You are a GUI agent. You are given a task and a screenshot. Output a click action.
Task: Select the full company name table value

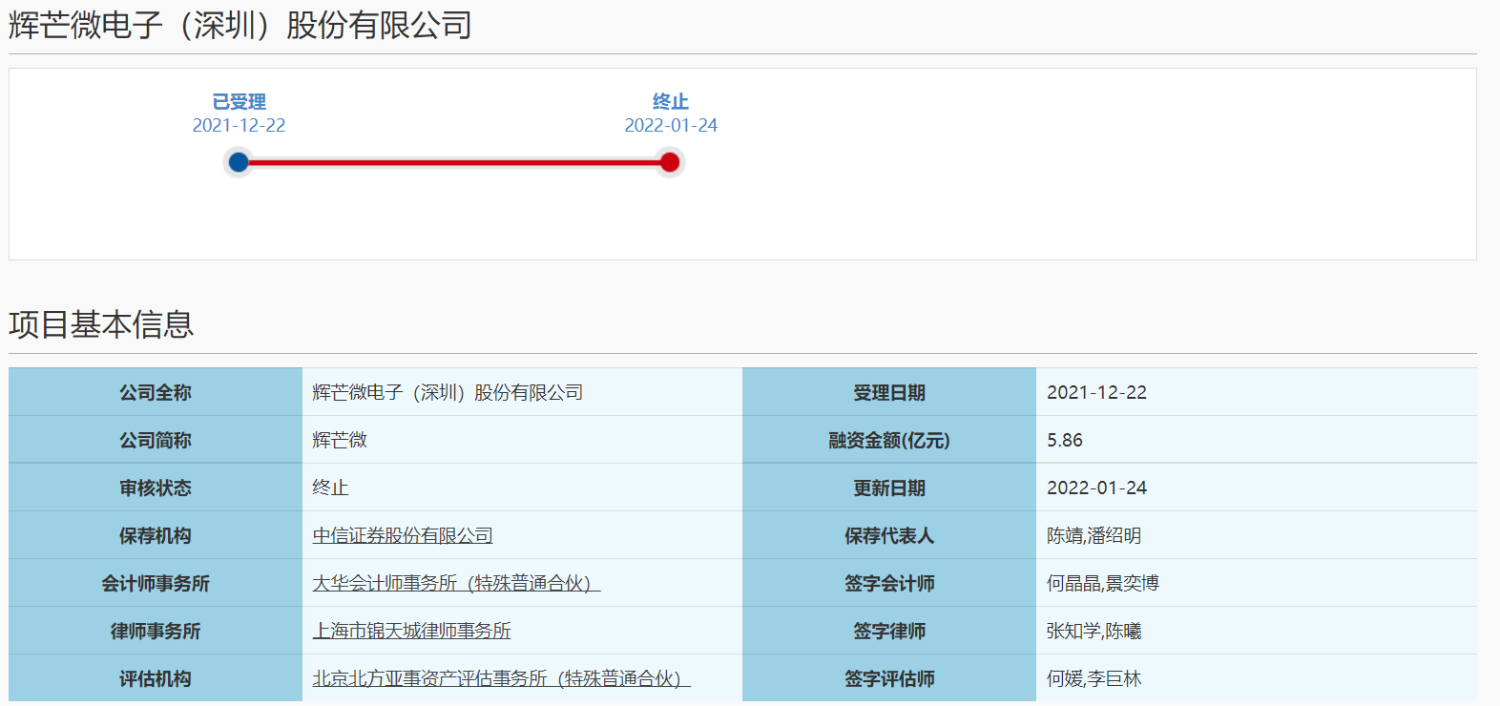(448, 392)
